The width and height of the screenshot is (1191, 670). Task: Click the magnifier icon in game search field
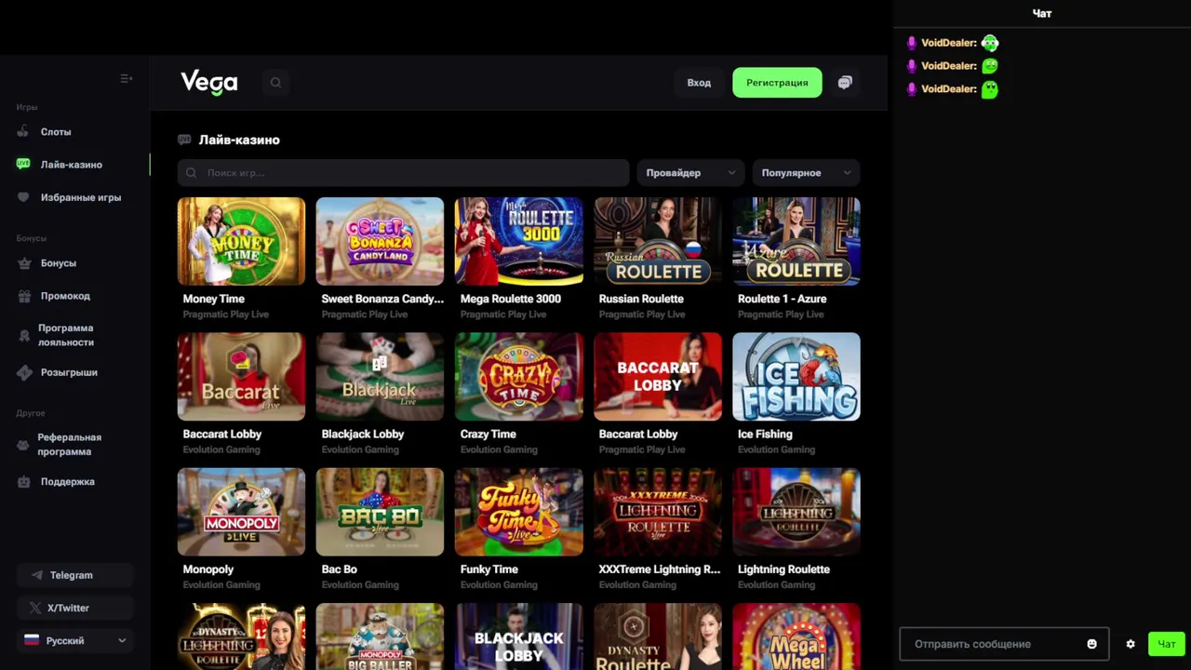[x=192, y=173]
